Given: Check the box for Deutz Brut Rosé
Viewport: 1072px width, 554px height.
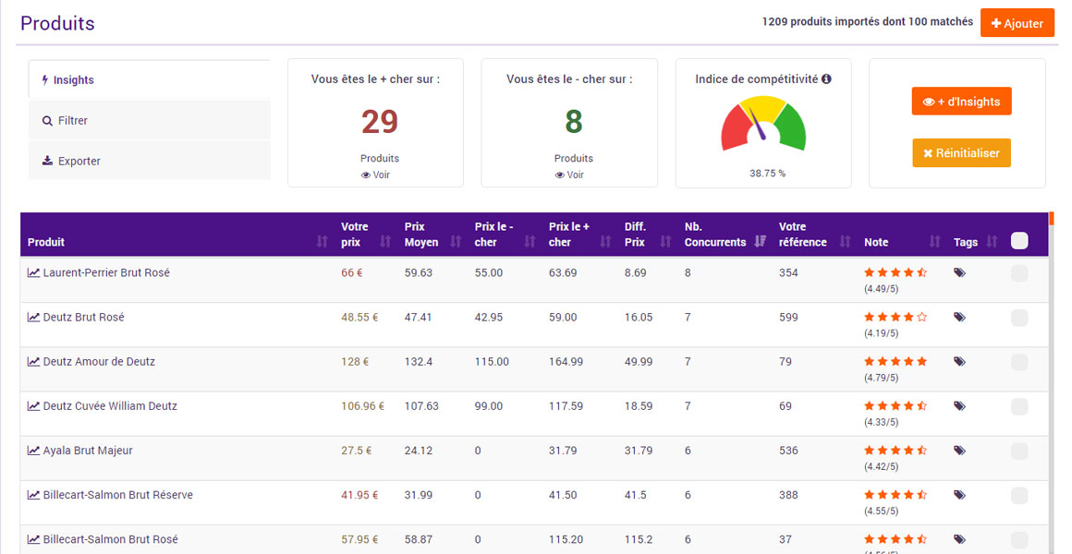Looking at the screenshot, I should [1019, 318].
